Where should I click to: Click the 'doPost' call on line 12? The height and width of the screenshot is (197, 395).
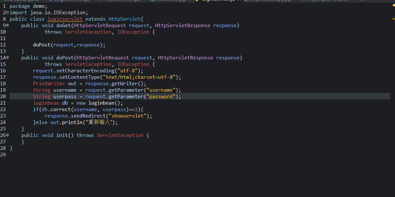coord(42,45)
